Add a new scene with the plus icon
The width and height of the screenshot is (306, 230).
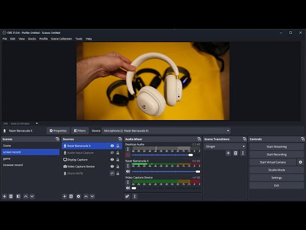(4, 196)
